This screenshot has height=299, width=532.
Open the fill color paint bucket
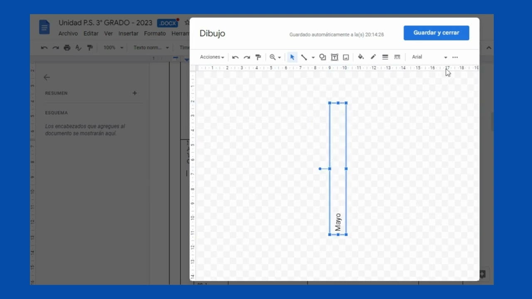coord(361,57)
